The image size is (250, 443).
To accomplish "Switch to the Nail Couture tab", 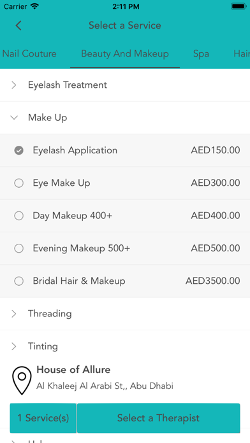I will point(29,53).
